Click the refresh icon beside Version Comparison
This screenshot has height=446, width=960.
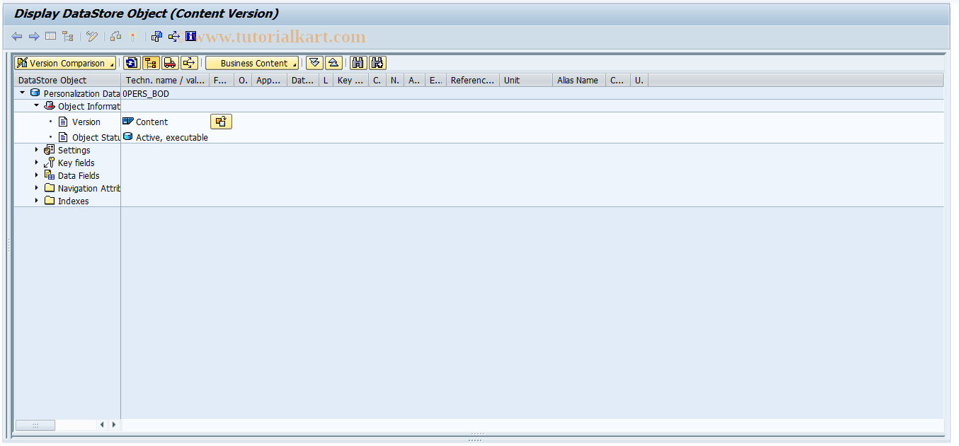(132, 63)
